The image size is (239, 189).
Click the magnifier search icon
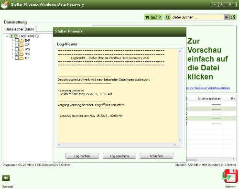[x=167, y=17]
